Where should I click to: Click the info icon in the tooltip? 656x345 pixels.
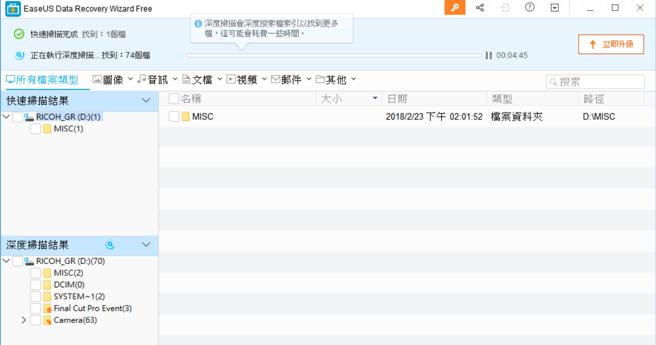(198, 24)
